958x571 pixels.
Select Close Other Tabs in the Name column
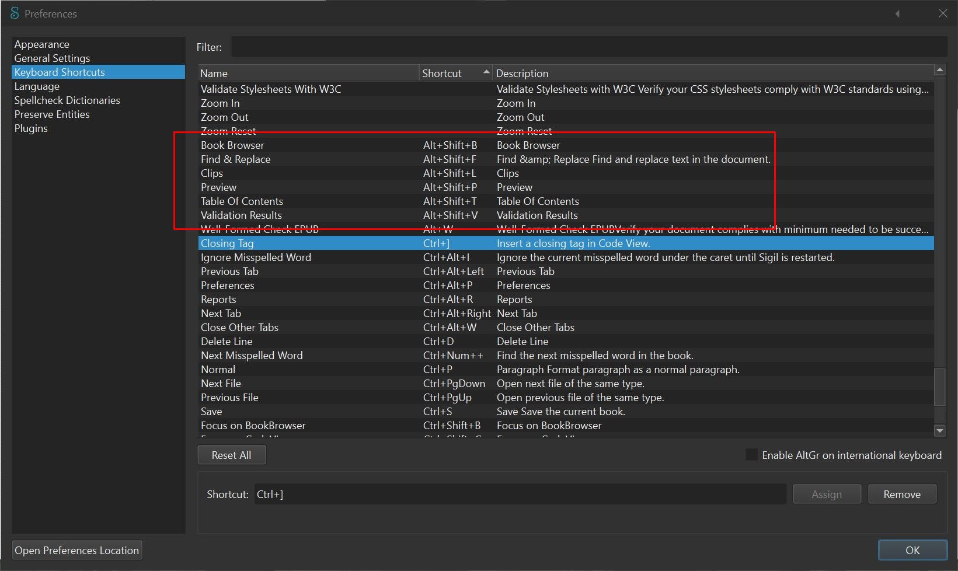click(x=239, y=328)
